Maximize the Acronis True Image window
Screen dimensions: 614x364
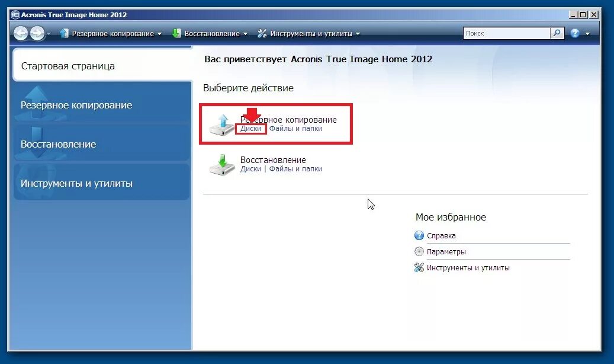point(583,14)
